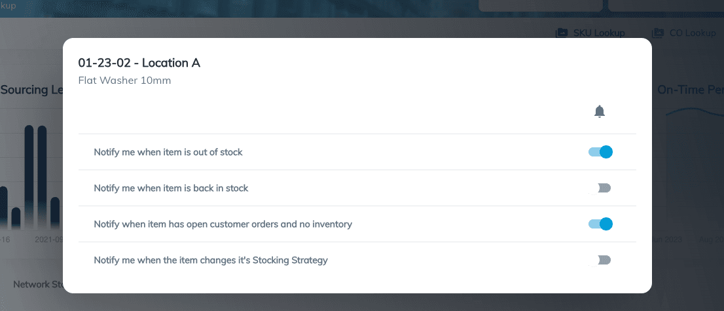Open the CO Lookup link
724x311 pixels.
coord(692,33)
